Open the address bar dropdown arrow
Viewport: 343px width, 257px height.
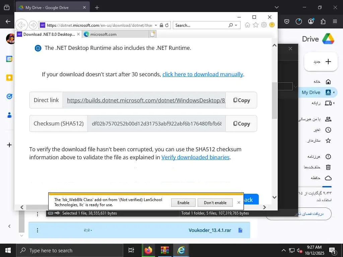[156, 25]
